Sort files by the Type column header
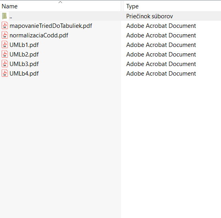This screenshot has width=221, height=218. (x=132, y=6)
